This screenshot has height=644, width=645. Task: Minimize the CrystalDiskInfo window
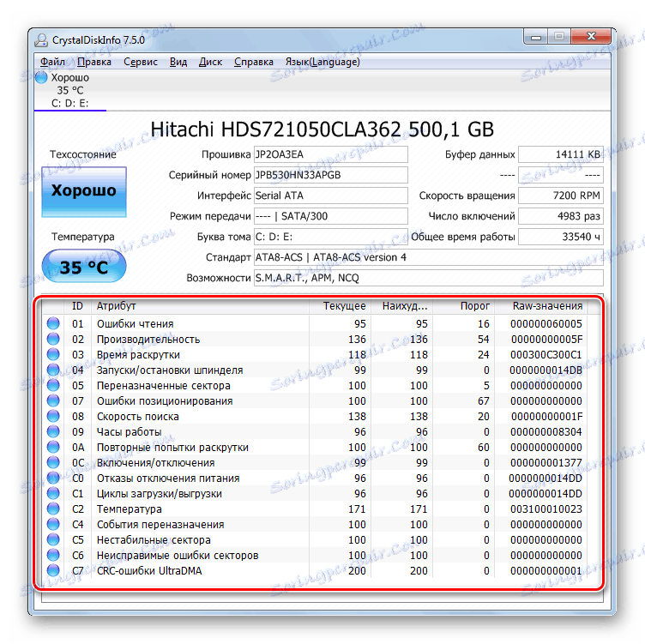click(535, 37)
